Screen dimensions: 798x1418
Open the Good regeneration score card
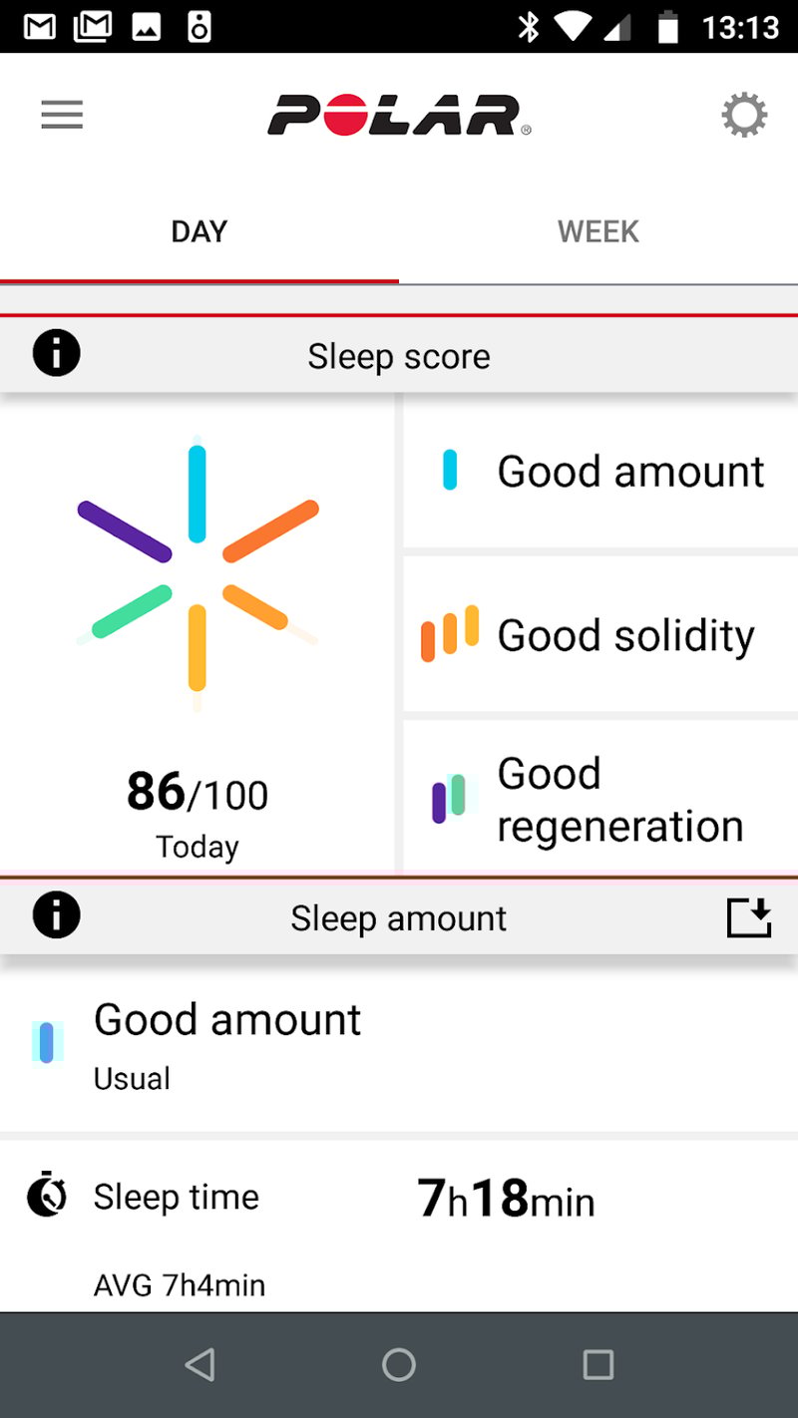click(x=600, y=799)
